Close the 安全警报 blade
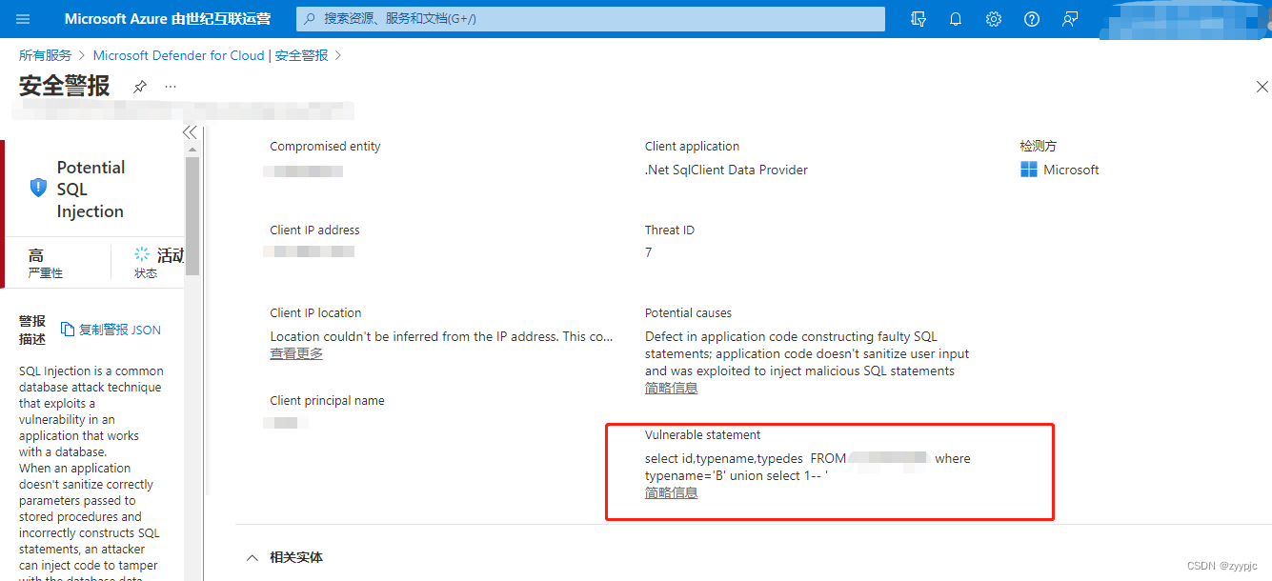This screenshot has width=1272, height=581. click(1262, 87)
